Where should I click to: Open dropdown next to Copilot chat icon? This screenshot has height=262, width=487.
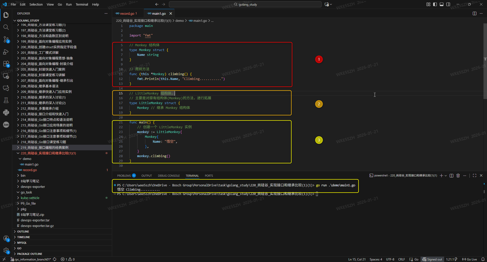[x=331, y=4]
